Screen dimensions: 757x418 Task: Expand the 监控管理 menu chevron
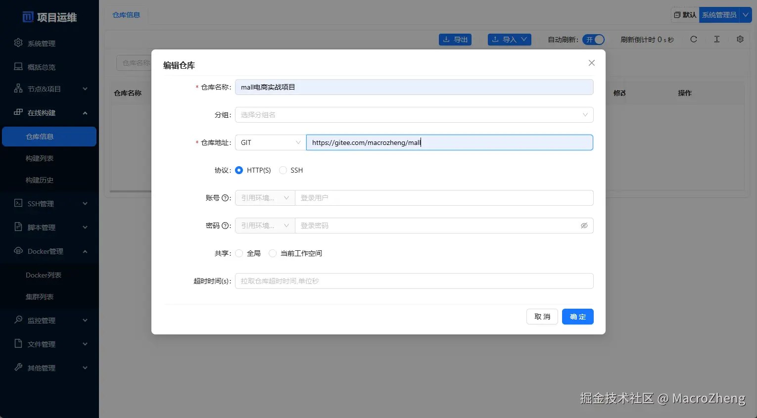pyautogui.click(x=85, y=321)
